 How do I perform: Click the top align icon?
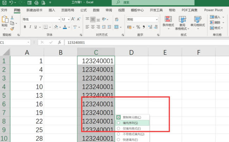(x=88, y=19)
